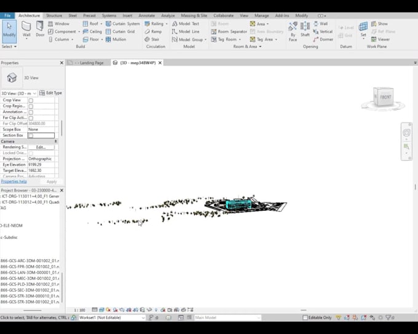
Task: Select the Modify tool
Action: click(9, 31)
